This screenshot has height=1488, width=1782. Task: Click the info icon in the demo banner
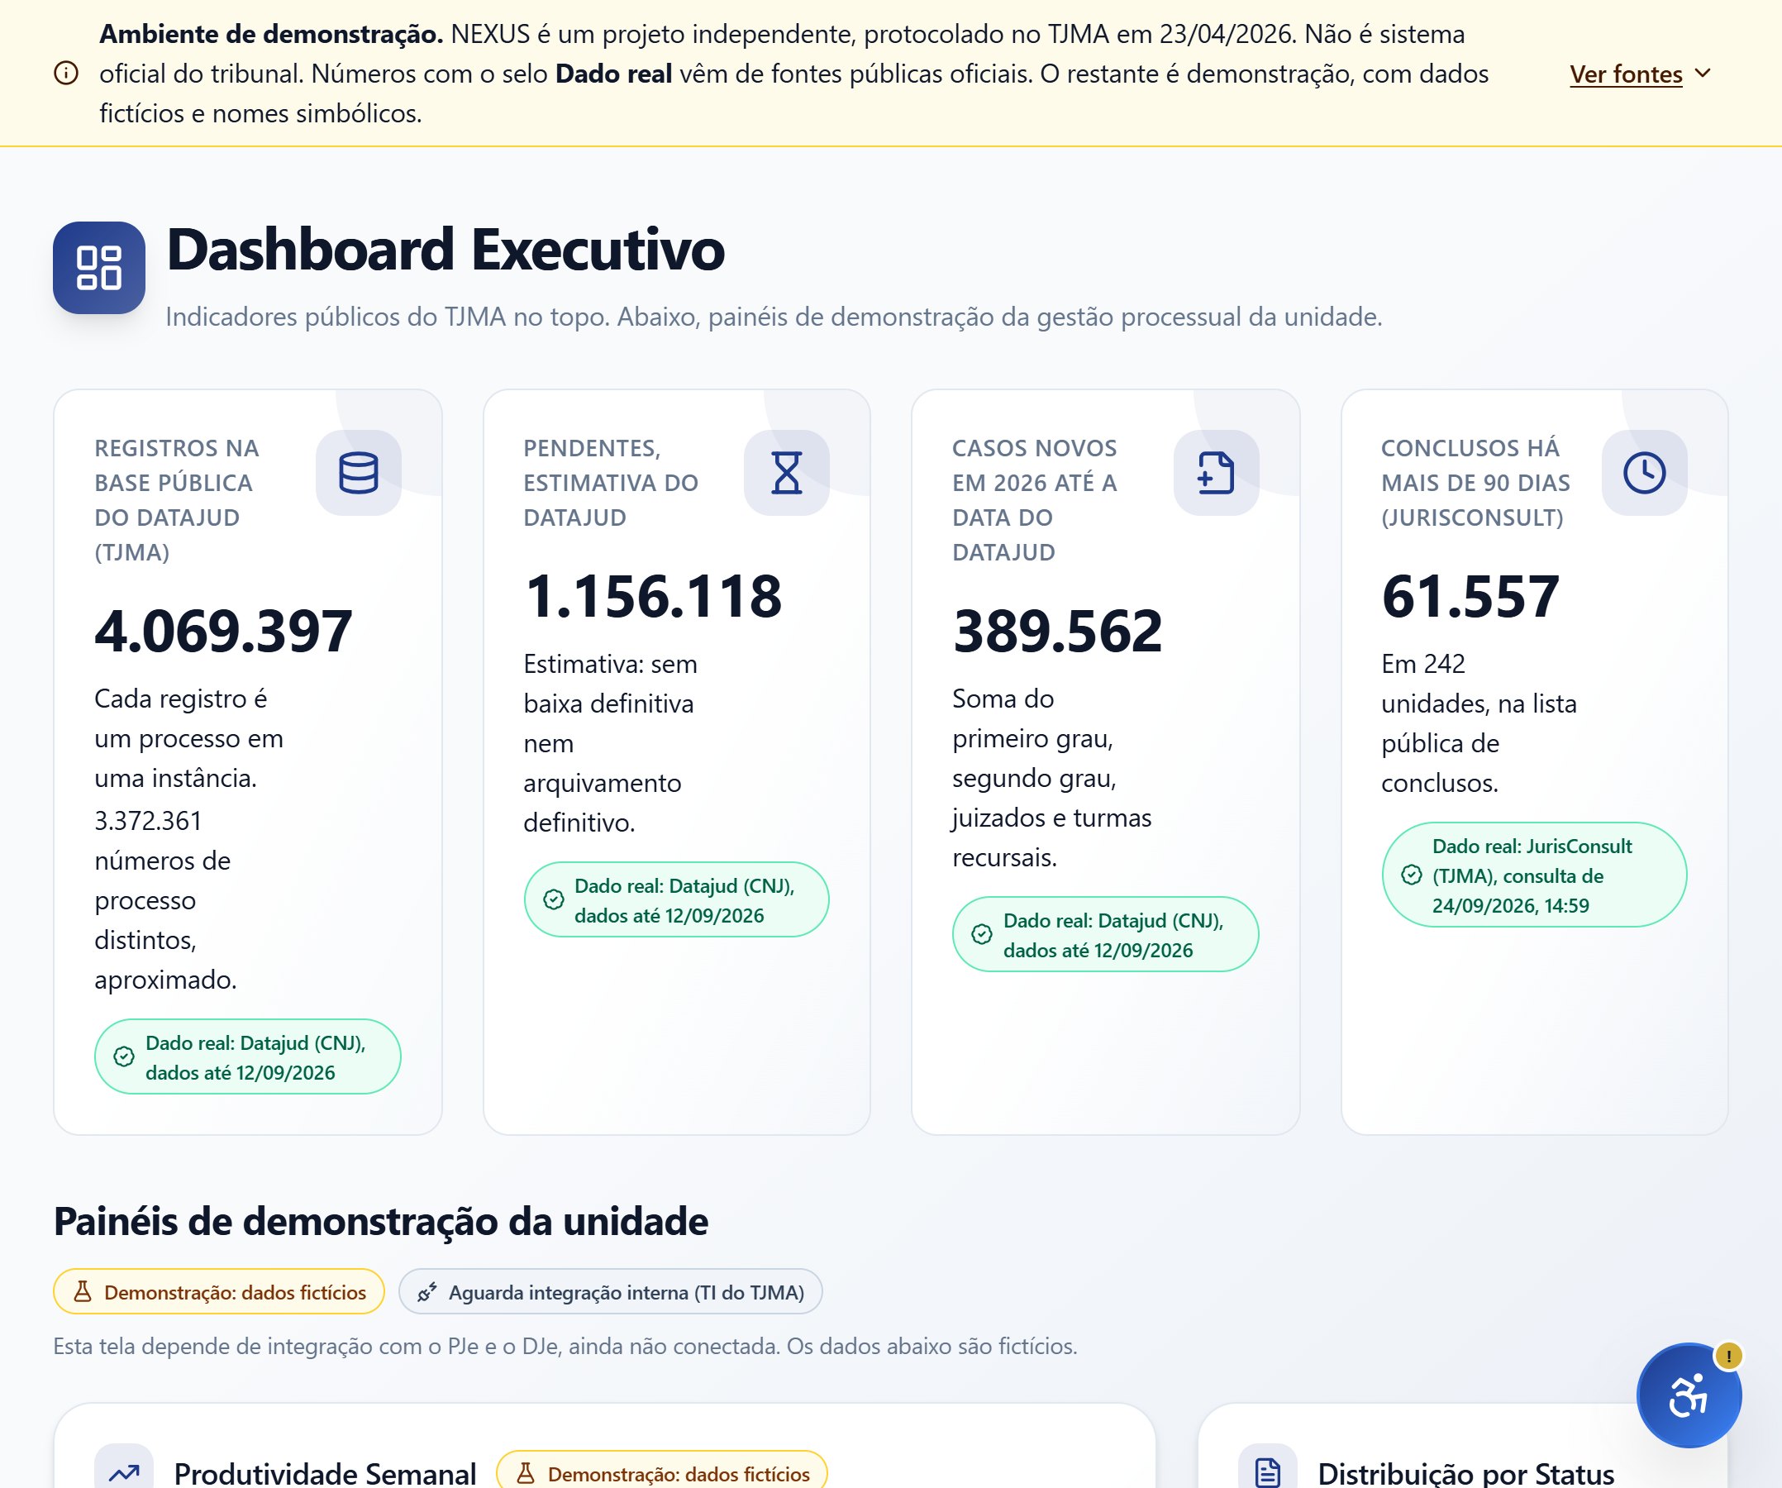(x=66, y=74)
